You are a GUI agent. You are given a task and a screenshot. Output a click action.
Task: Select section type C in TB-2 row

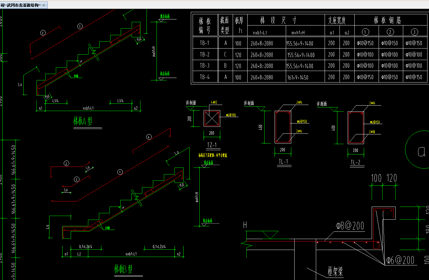click(x=225, y=55)
